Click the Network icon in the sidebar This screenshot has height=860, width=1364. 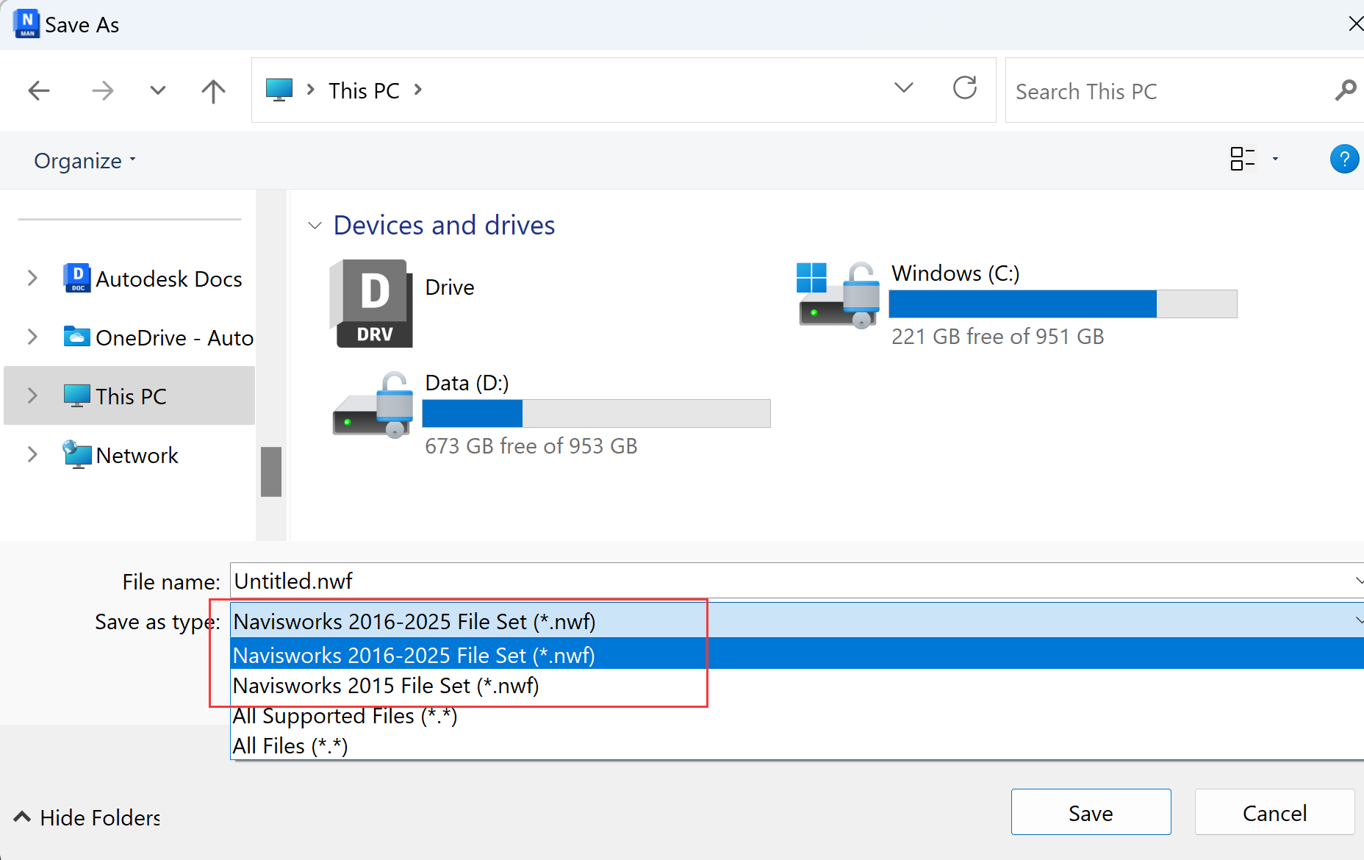click(x=76, y=454)
